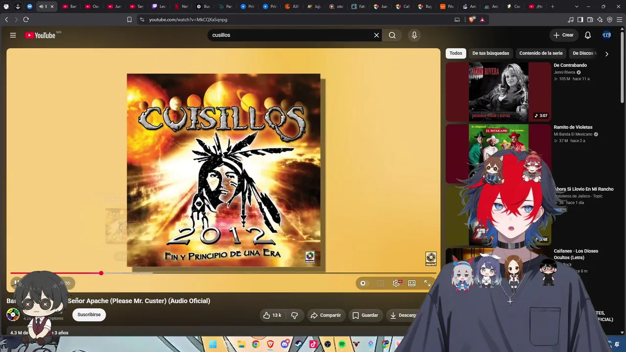This screenshot has height=352, width=626.
Task: Cast media using the address bar cast icon
Action: [x=457, y=20]
